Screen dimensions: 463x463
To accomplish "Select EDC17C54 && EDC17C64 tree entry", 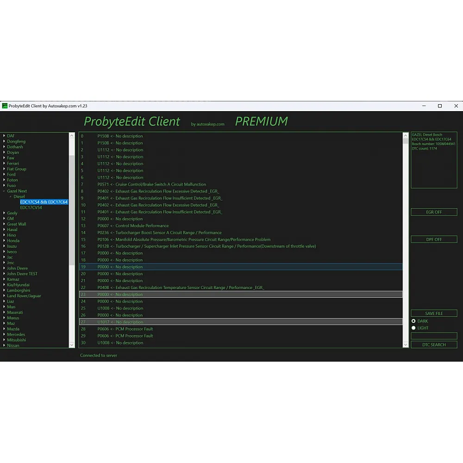I will pyautogui.click(x=44, y=202).
